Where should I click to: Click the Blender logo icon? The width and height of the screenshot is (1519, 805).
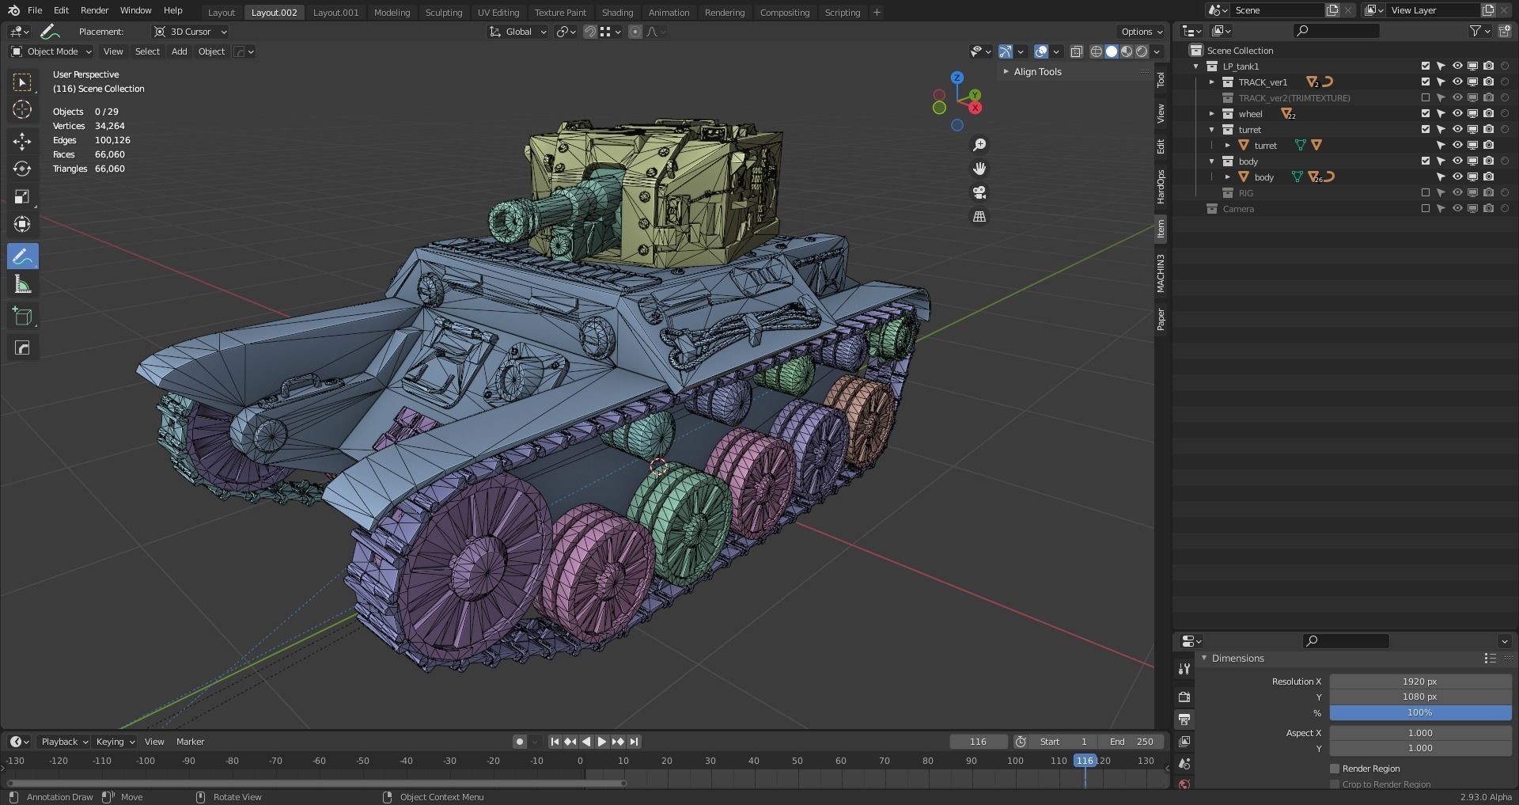coord(13,10)
